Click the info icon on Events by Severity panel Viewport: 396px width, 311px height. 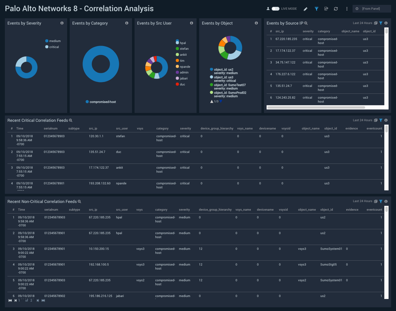62,23
